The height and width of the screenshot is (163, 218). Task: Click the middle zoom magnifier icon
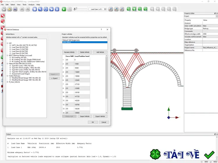116,9
